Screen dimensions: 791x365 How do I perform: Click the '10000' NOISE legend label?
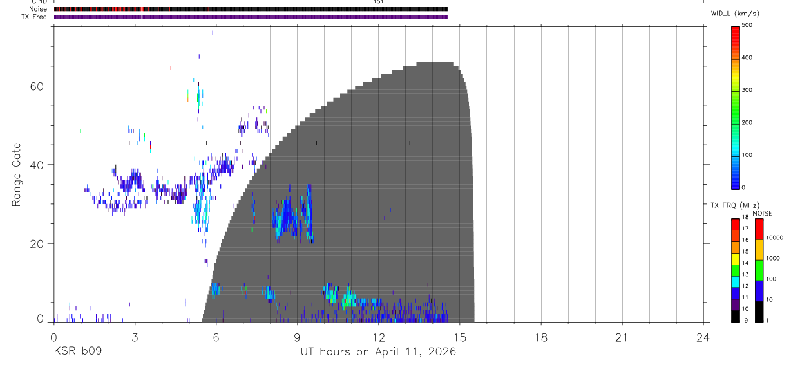coord(774,238)
